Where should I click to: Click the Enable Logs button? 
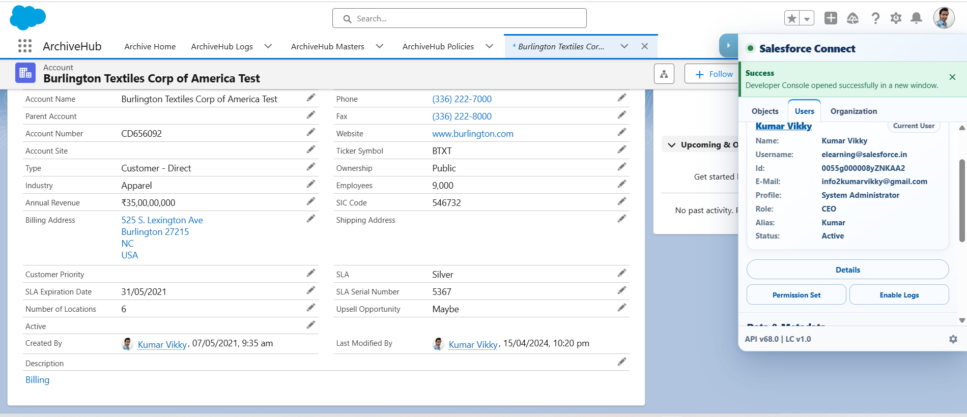click(x=899, y=295)
